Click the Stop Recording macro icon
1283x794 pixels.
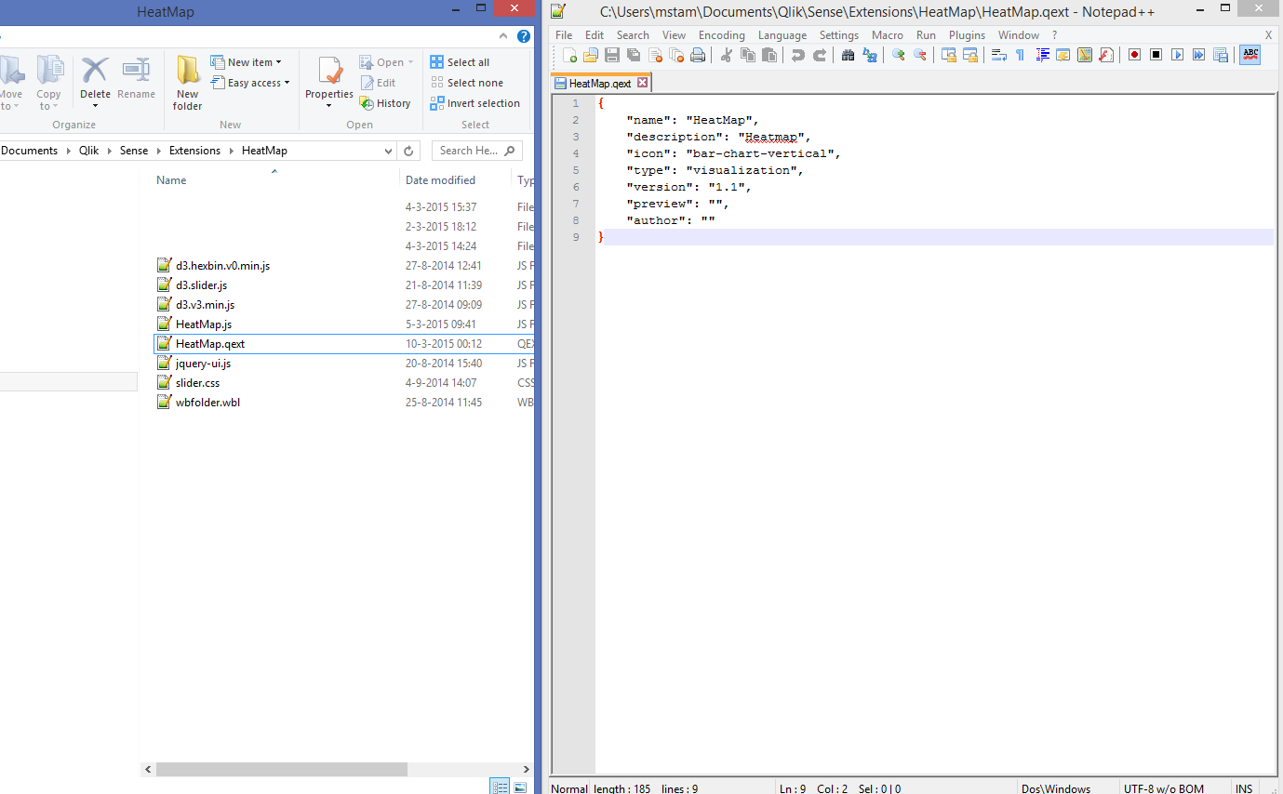tap(1156, 55)
